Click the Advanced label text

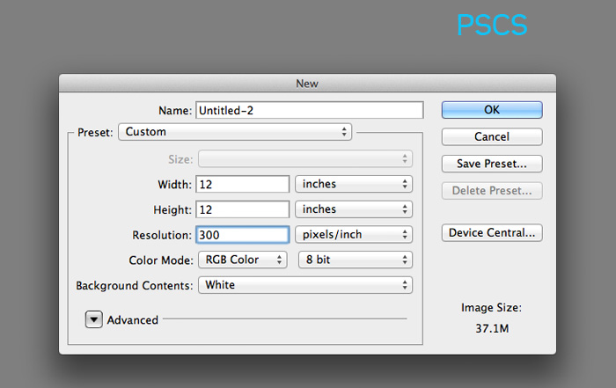(x=132, y=320)
